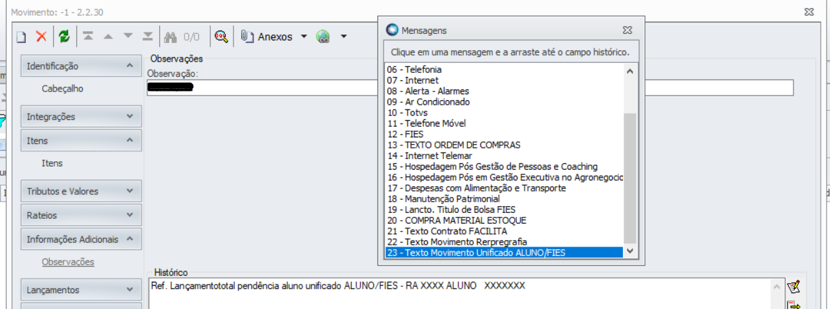Click the SQL magnifier search icon
The image size is (830, 309).
(x=221, y=37)
